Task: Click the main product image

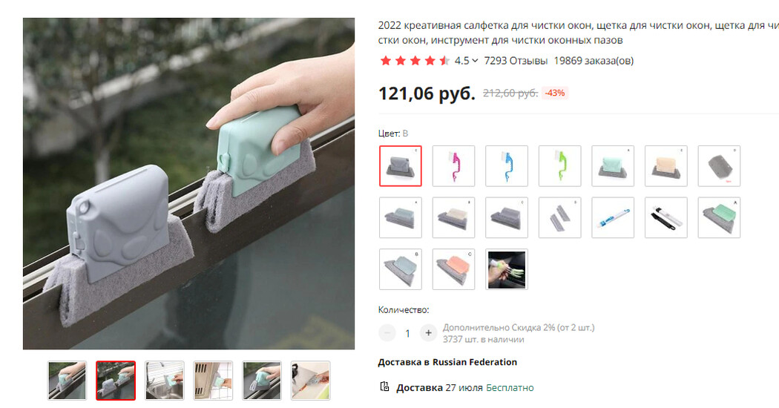Action: tap(188, 184)
